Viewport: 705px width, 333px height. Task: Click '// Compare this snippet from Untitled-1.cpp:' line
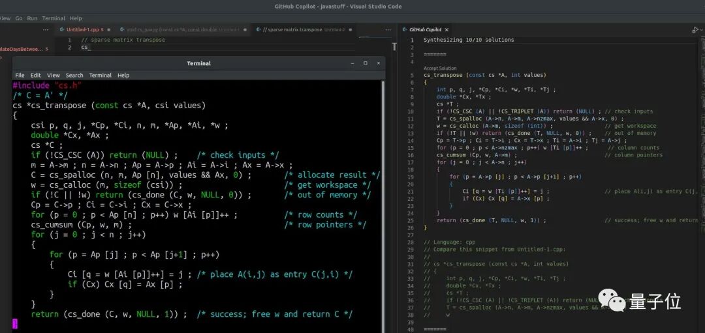(x=495, y=250)
